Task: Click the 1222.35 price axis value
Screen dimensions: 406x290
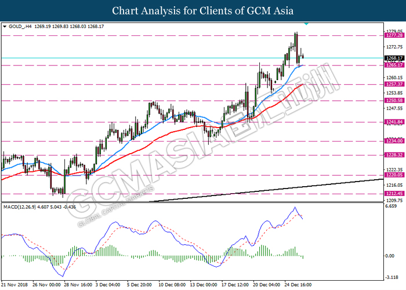Action: [x=394, y=170]
